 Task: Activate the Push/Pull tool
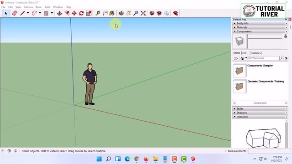60,13
